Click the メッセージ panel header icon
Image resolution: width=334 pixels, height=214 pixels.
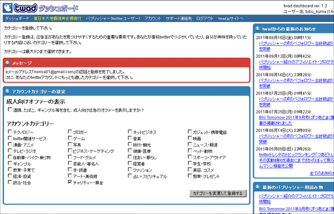(x=8, y=63)
